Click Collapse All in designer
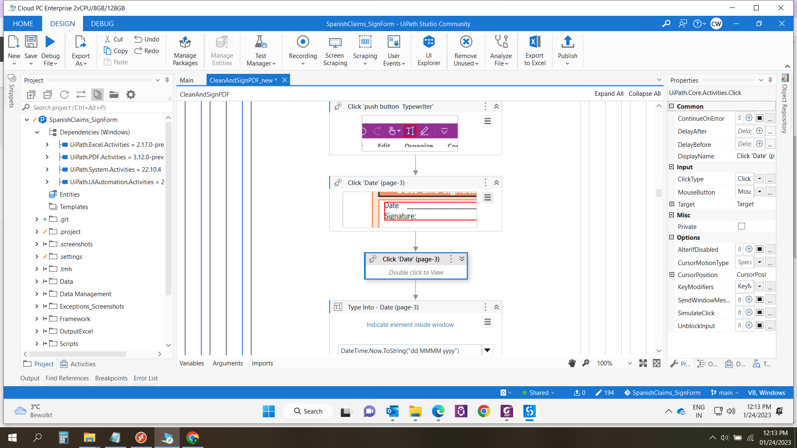The width and height of the screenshot is (797, 448). pyautogui.click(x=644, y=94)
